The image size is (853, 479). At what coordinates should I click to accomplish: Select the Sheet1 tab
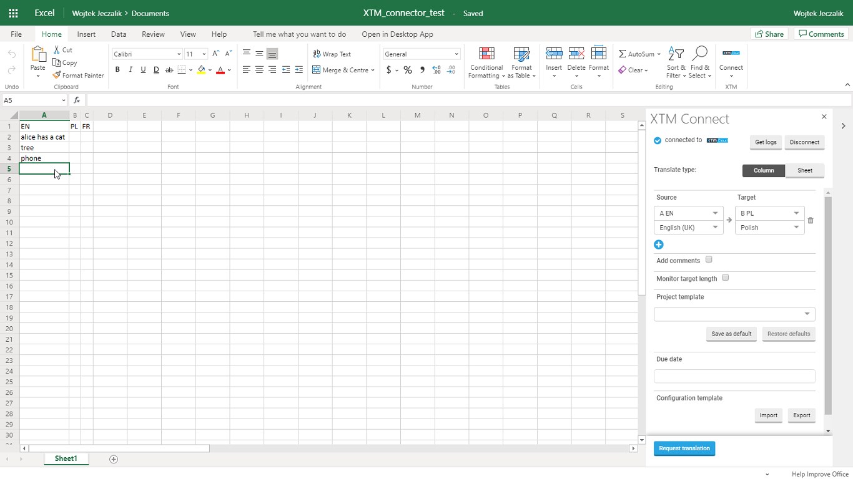[x=66, y=459]
